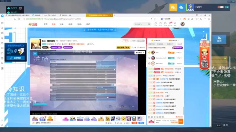The image size is (236, 132).
Task: Select 贡献周榜 tab in ranking panel
Action: pyautogui.click(x=160, y=44)
